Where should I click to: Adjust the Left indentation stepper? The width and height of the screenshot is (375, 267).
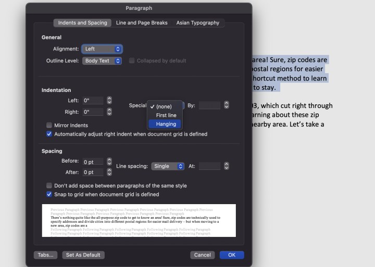pyautogui.click(x=109, y=100)
